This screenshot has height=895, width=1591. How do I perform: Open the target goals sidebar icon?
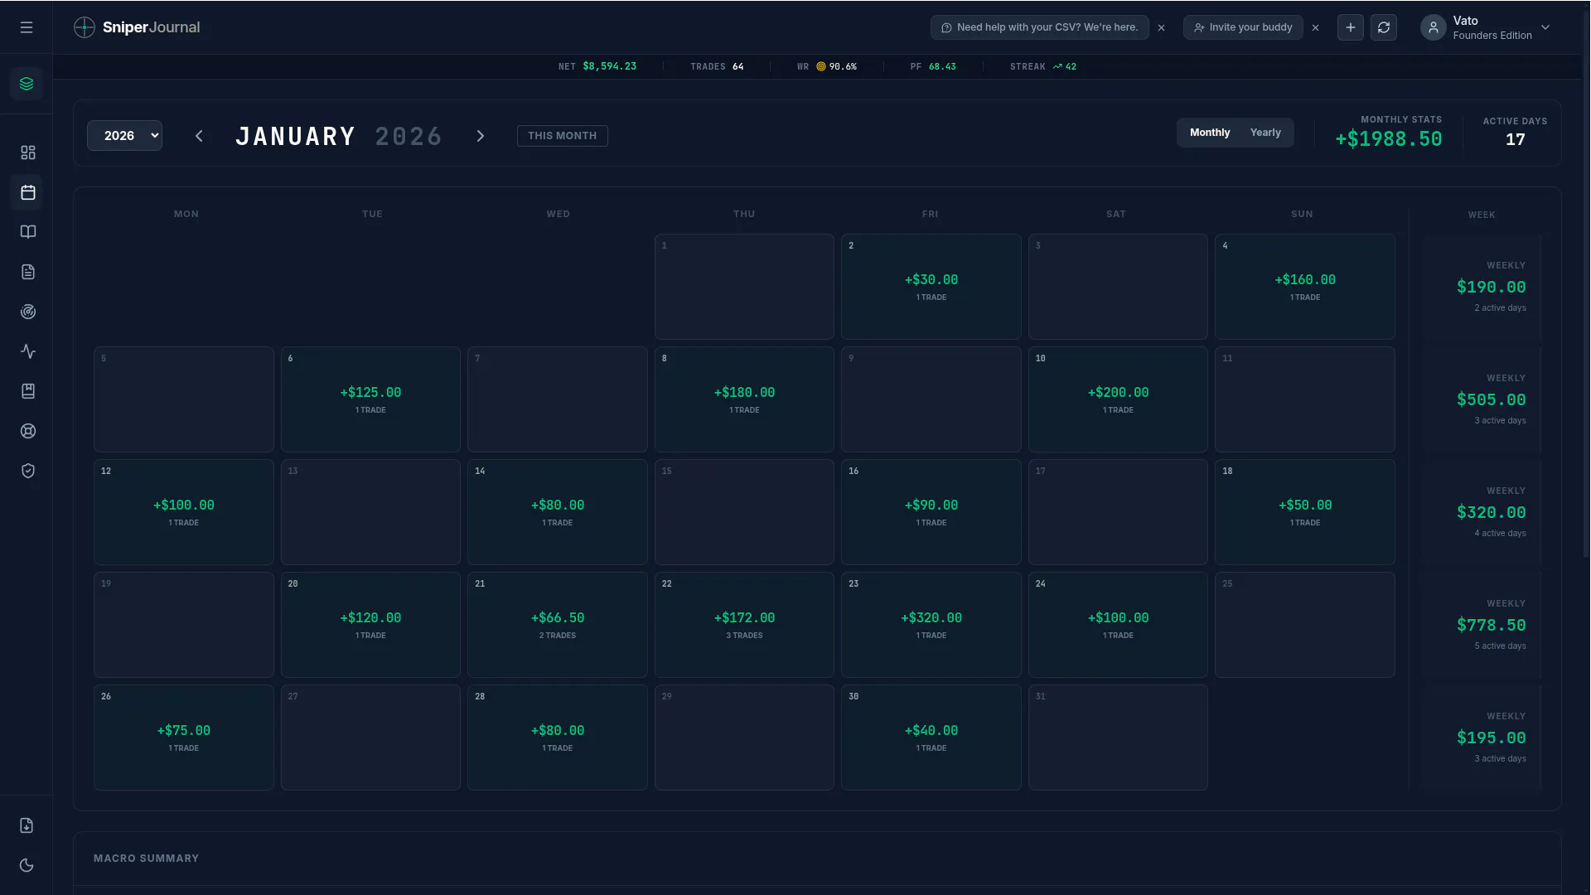pyautogui.click(x=28, y=312)
